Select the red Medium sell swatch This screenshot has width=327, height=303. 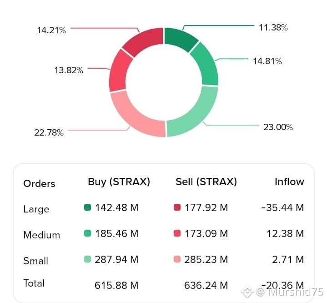pyautogui.click(x=177, y=233)
